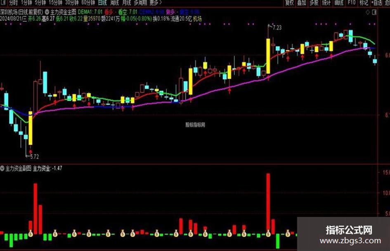Select the 30分钟 period tab
The image size is (390, 251).
click(72, 3)
